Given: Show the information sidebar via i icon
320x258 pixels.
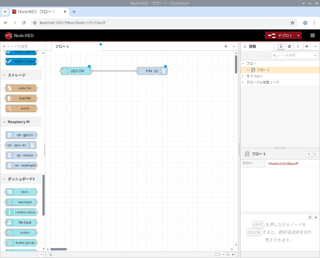Looking at the screenshot, I should coord(281,46).
